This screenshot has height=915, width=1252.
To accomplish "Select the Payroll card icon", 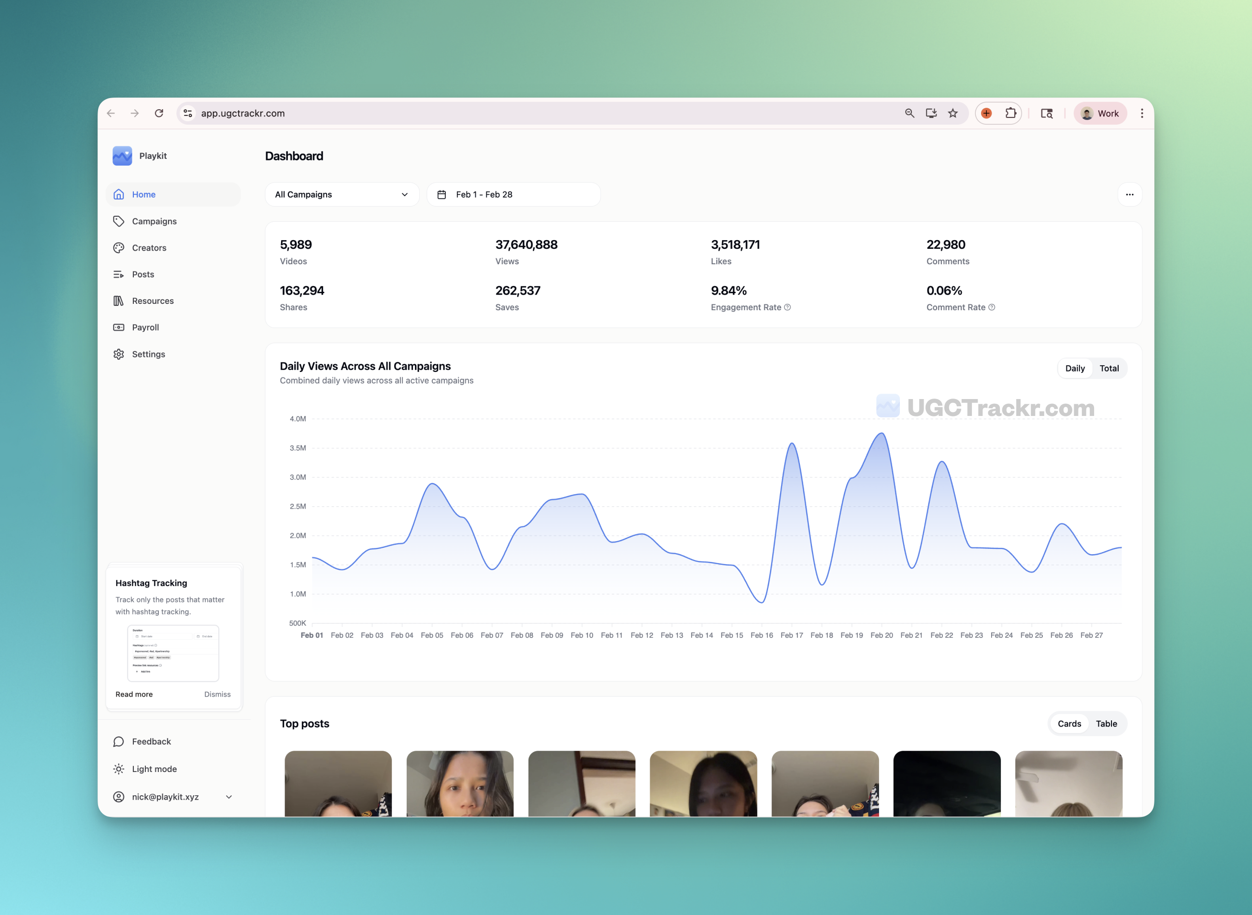I will click(x=119, y=328).
